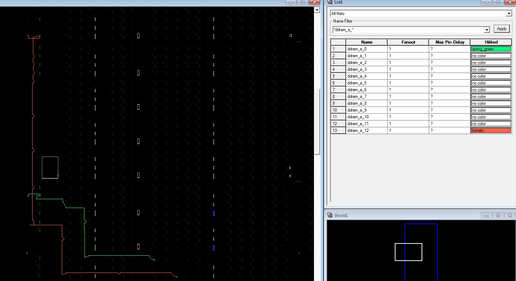Open tomato highlight swatch for ddram_a_12
The width and height of the screenshot is (516, 281).
pyautogui.click(x=491, y=130)
